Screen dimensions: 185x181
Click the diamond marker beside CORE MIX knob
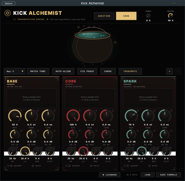point(80,111)
